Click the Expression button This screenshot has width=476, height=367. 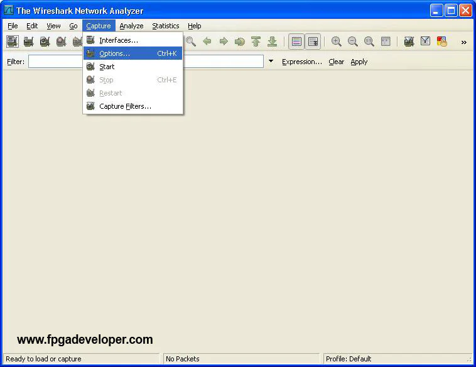[x=301, y=62]
